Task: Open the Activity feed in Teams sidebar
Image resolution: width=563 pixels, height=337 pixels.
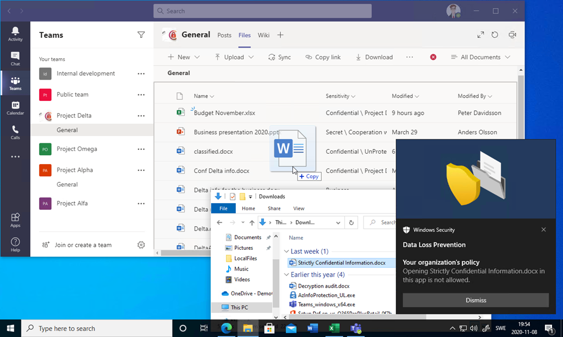Action: (x=15, y=33)
